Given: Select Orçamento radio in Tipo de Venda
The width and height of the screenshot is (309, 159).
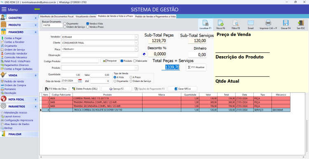Looking at the screenshot, I should point(115,81).
